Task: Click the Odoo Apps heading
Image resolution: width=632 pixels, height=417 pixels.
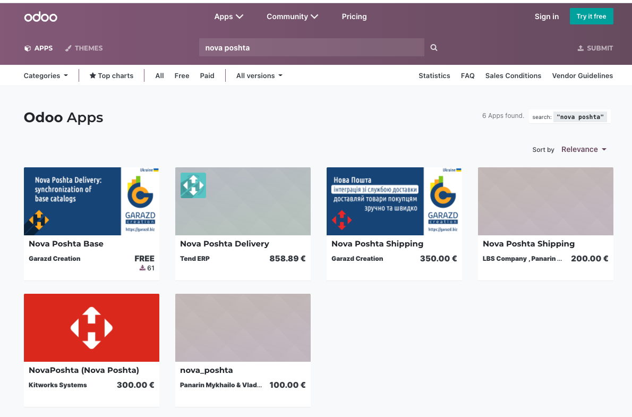Action: click(x=63, y=117)
